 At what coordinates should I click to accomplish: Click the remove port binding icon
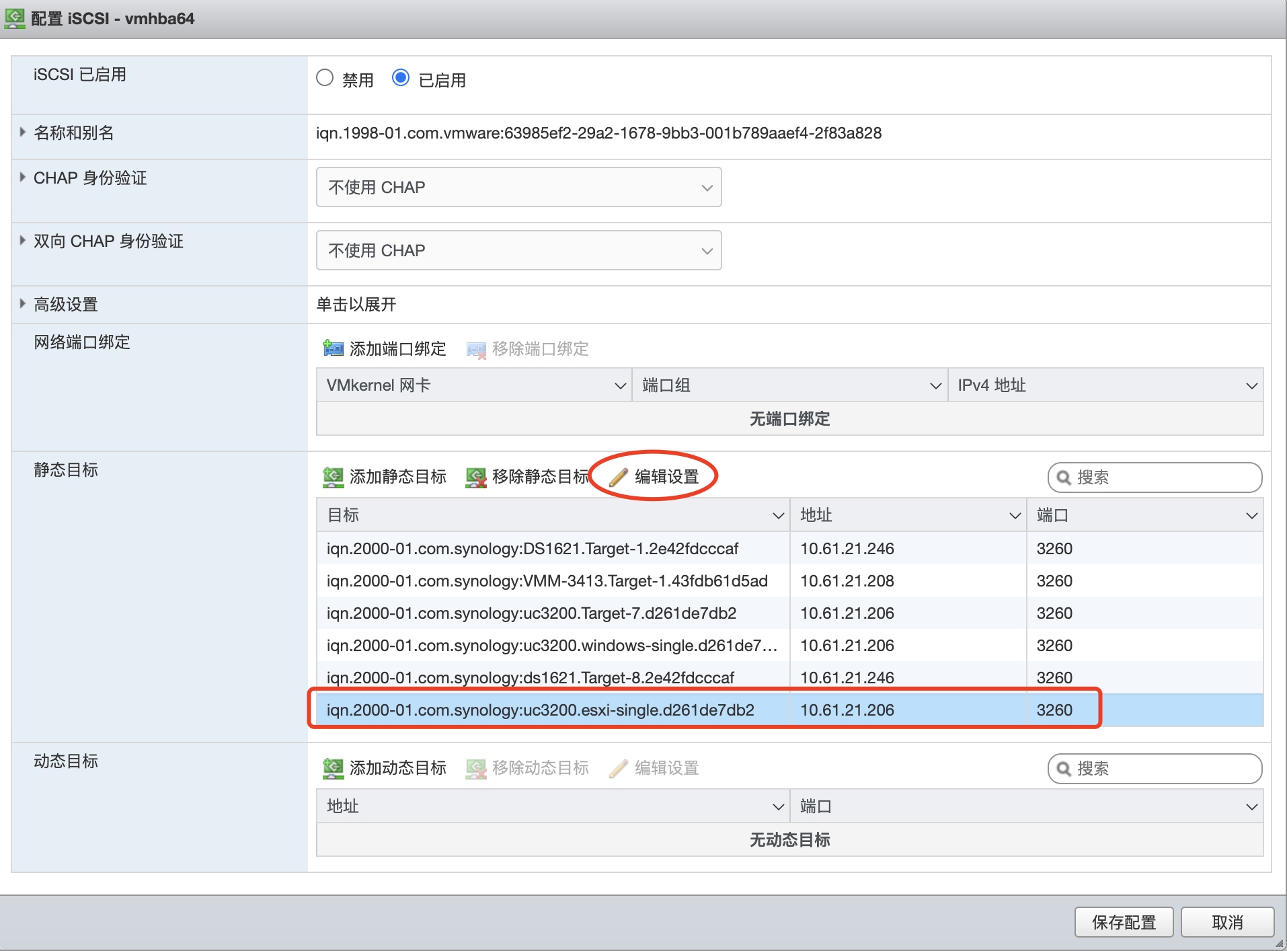tap(476, 349)
